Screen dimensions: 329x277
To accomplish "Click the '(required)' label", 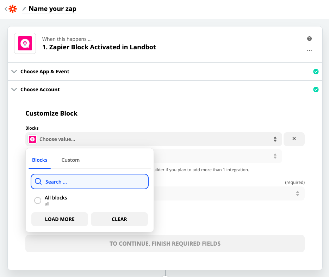I will 294,182.
